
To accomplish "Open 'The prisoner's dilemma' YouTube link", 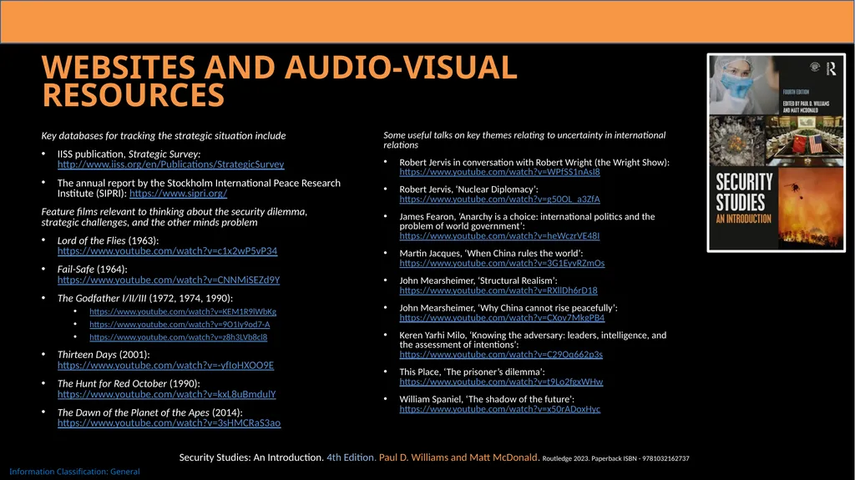I will tap(501, 381).
